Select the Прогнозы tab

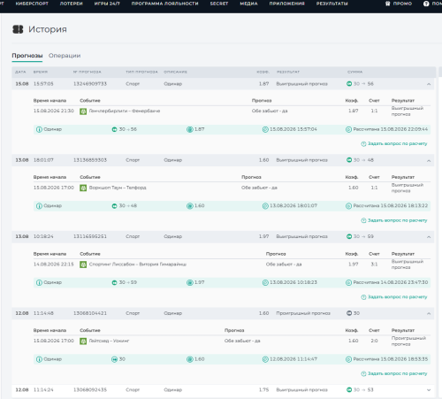27,56
